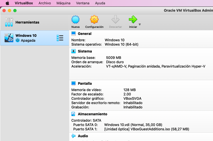Click the Herramientas tools icon

(x=9, y=22)
